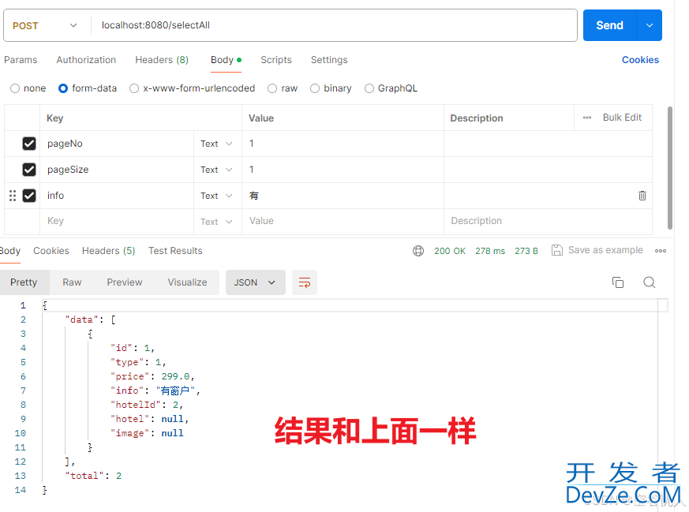Screen dimensions: 689x512
Task: Select x-www-form-urlencoded radio option
Action: (134, 88)
